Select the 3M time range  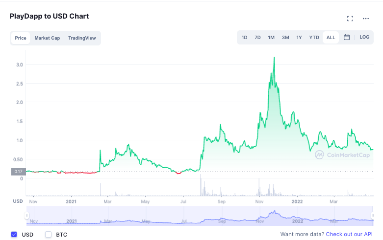(285, 38)
